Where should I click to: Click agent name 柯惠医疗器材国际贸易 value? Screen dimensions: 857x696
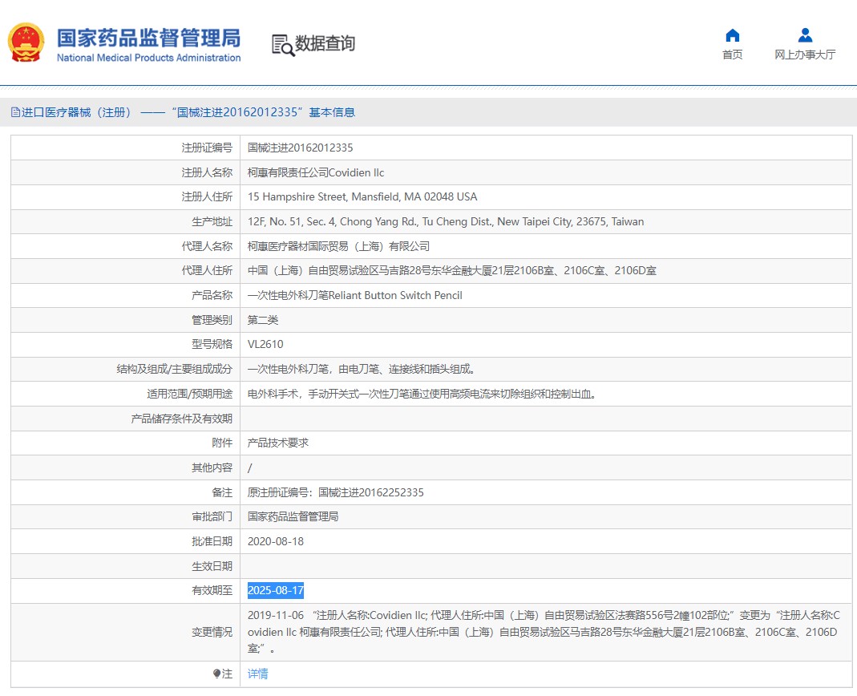338,246
